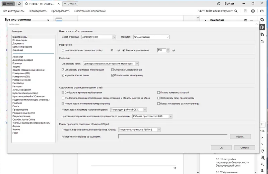
Task: Open Макет страницы dropdown
Action: 98,37
